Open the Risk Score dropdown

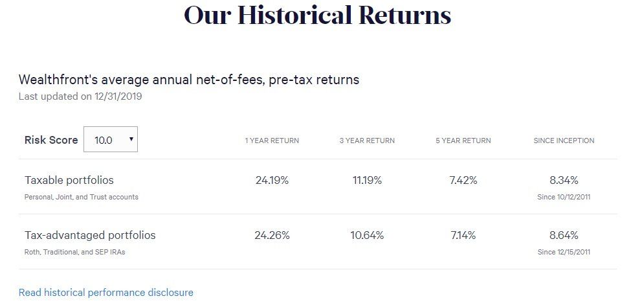coord(111,139)
